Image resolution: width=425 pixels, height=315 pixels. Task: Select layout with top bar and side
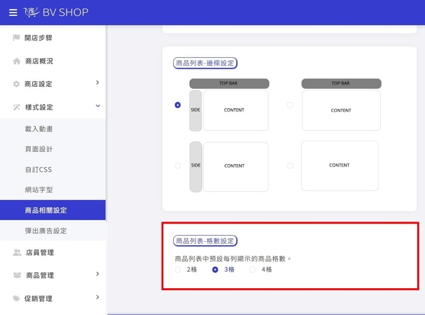coord(177,105)
